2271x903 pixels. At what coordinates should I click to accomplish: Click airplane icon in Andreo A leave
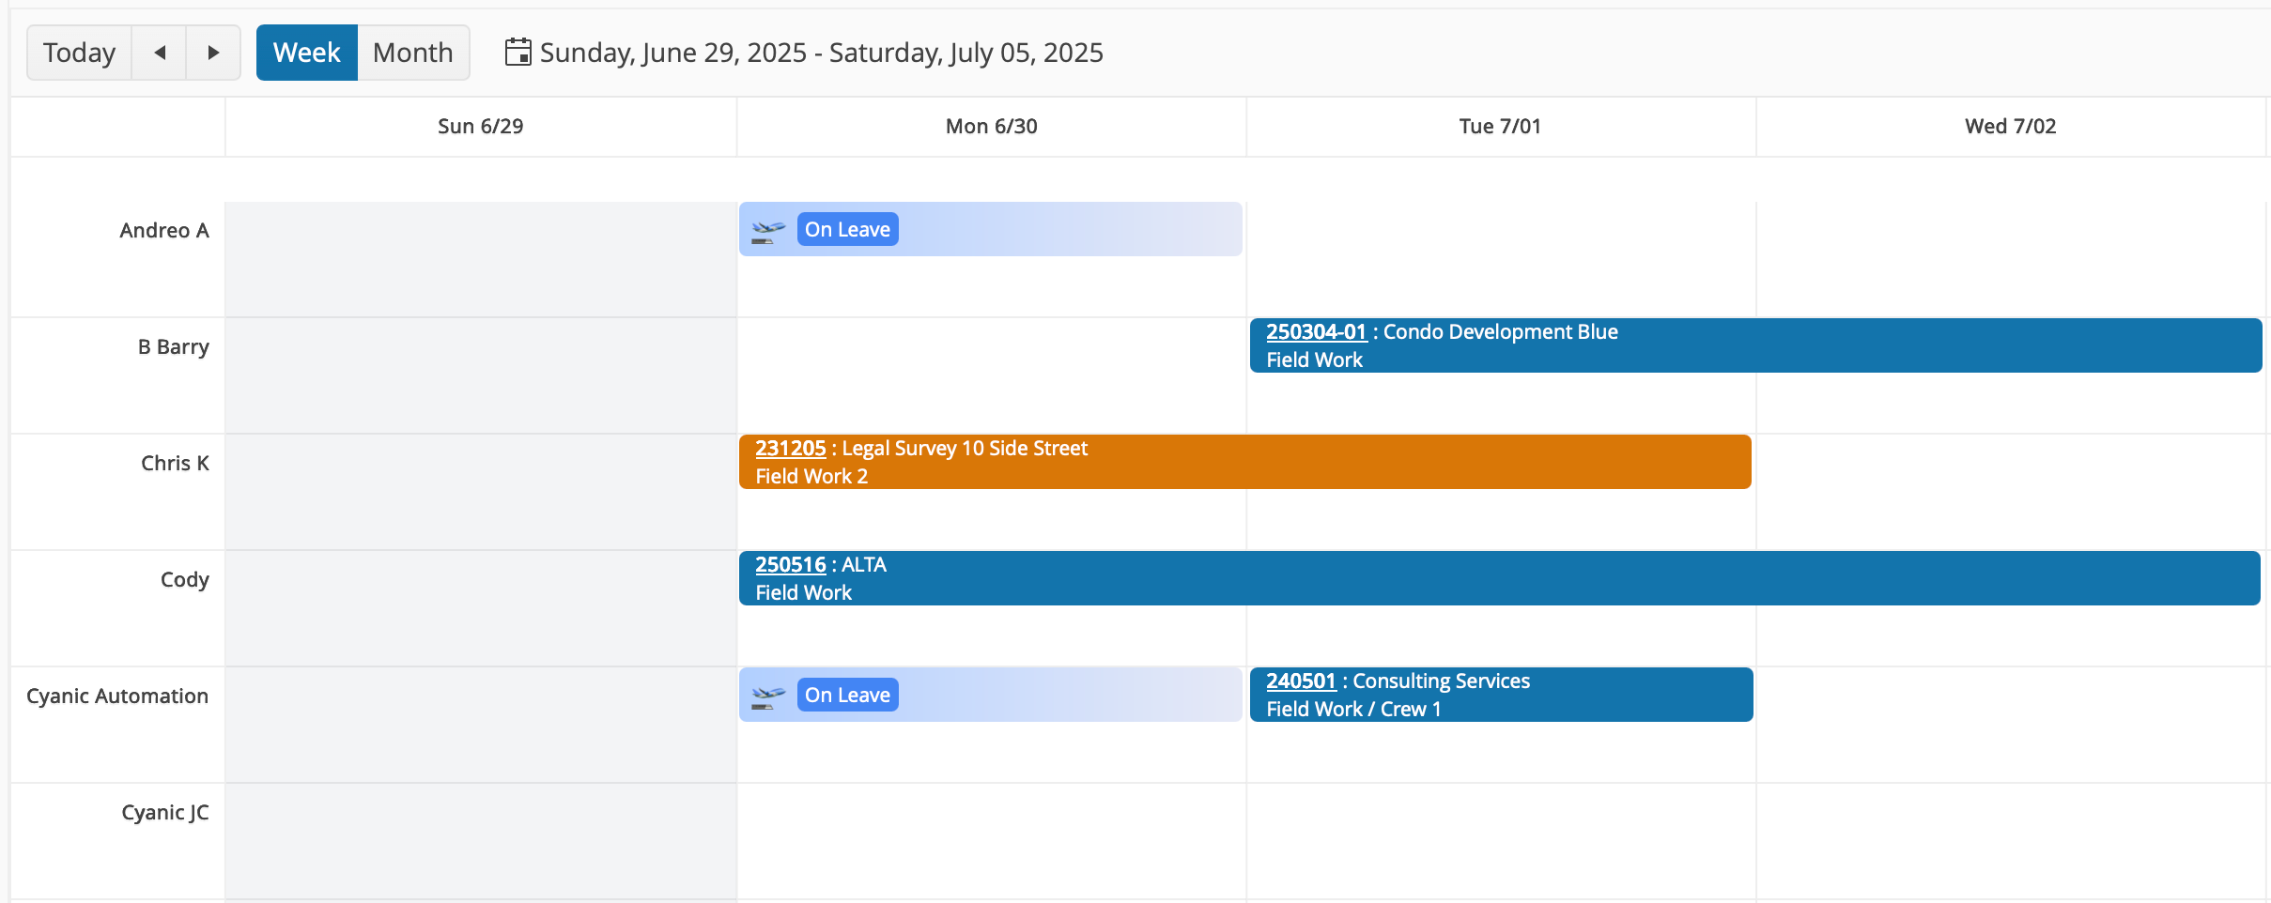pyautogui.click(x=768, y=230)
